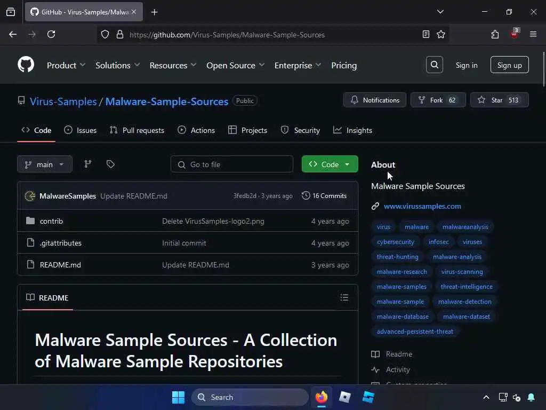
Task: Open the green Code dropdown button
Action: 330,164
